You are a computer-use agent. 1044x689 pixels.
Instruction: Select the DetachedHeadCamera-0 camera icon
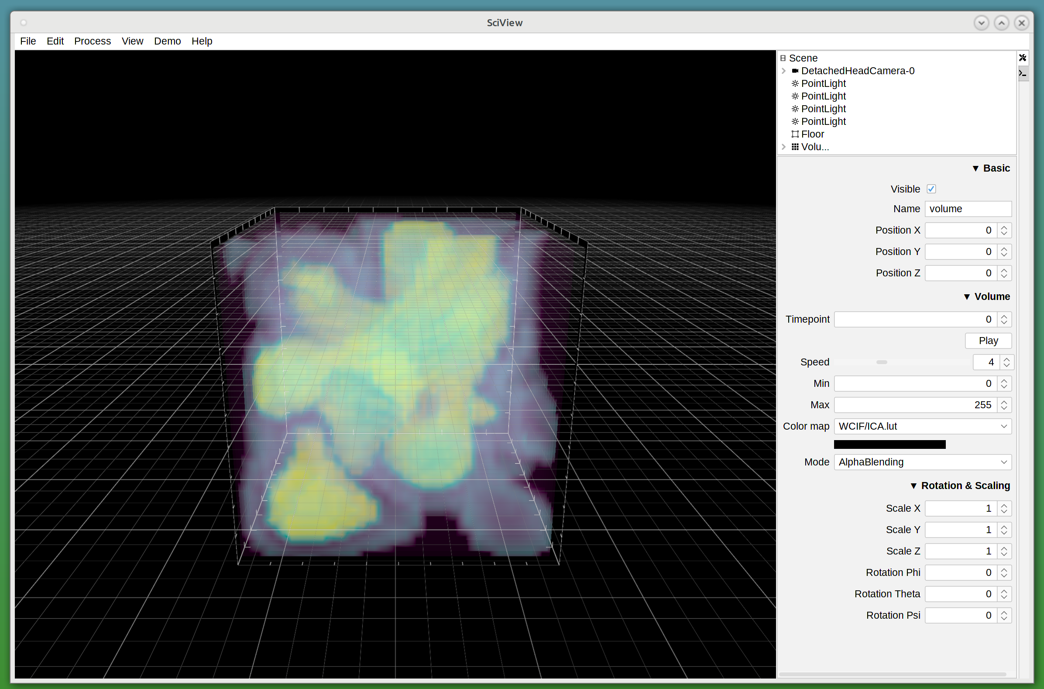coord(795,71)
